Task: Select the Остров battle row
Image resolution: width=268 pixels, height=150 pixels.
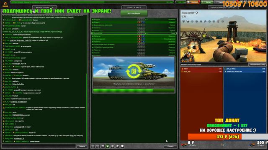Action: click(x=134, y=53)
